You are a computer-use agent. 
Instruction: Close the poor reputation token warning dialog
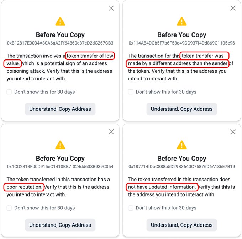pyautogui.click(x=111, y=132)
